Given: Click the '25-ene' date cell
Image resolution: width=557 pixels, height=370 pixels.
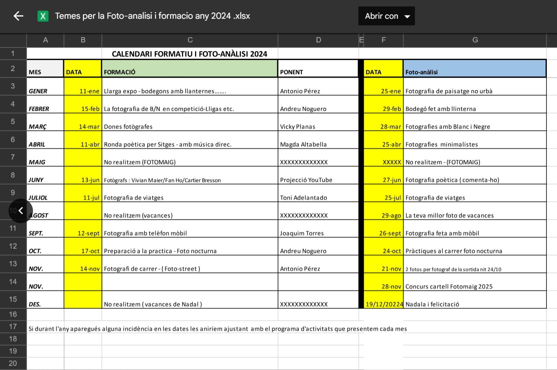Looking at the screenshot, I should pos(383,86).
